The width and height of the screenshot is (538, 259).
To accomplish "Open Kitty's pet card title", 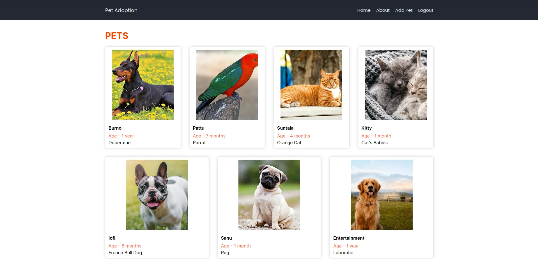I will pyautogui.click(x=366, y=128).
